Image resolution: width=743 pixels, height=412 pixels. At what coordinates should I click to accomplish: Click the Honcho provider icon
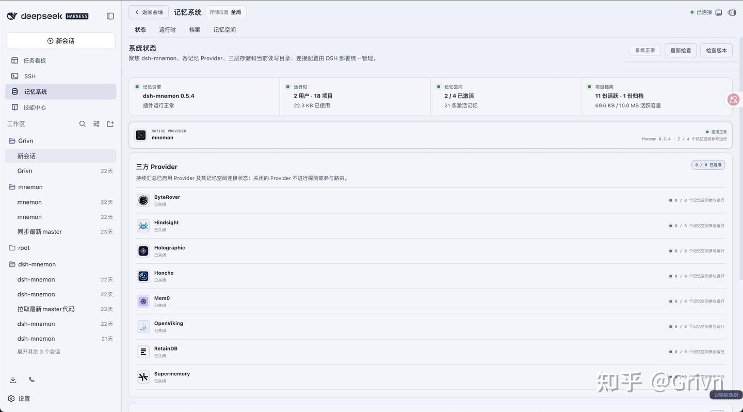[143, 276]
